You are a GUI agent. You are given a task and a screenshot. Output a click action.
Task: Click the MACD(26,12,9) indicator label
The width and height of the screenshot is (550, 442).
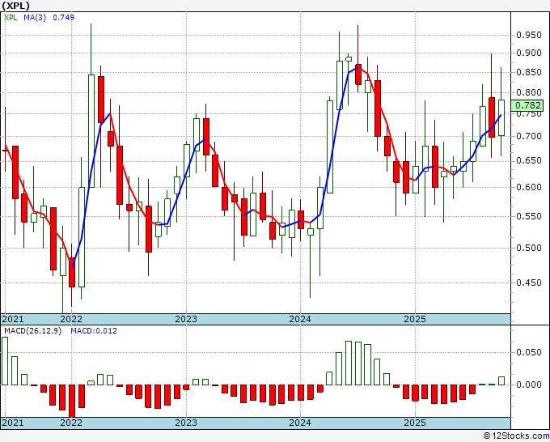click(32, 331)
